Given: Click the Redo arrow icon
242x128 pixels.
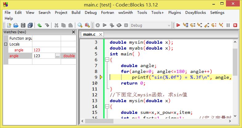Looking at the screenshot, I should (x=47, y=25).
